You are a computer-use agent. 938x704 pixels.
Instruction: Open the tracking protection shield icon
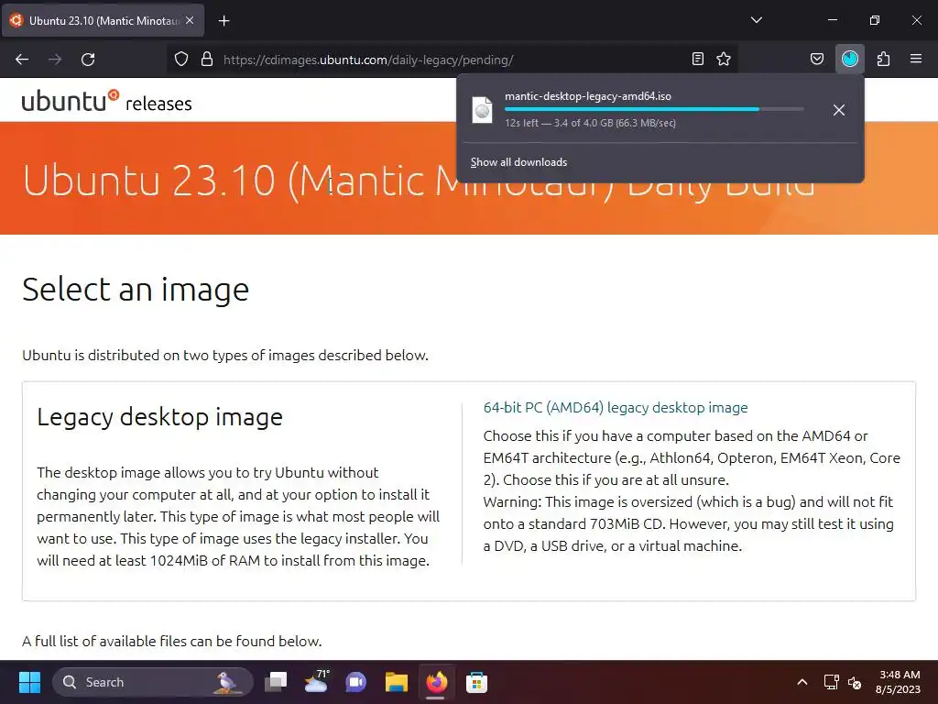tap(181, 60)
